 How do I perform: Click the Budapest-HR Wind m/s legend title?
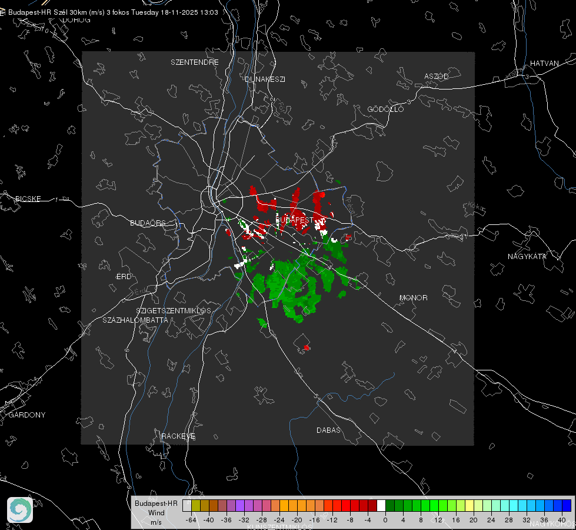click(x=156, y=513)
